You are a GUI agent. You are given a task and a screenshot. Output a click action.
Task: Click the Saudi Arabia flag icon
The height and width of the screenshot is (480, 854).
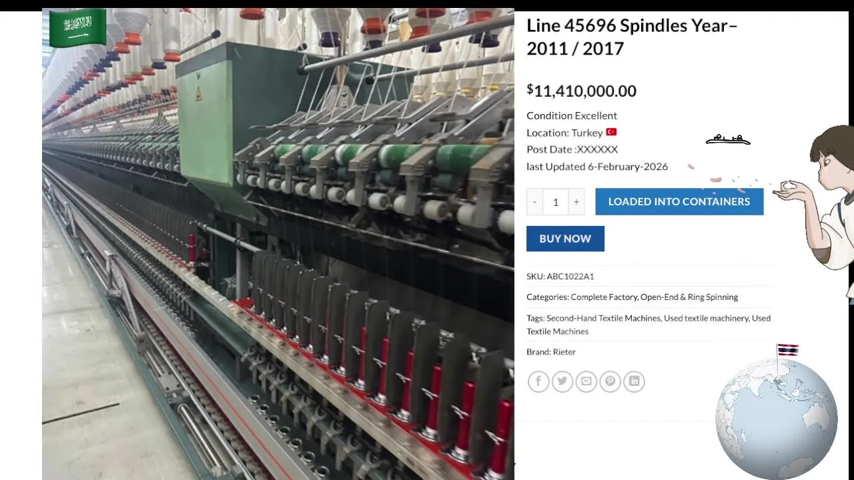tap(77, 27)
